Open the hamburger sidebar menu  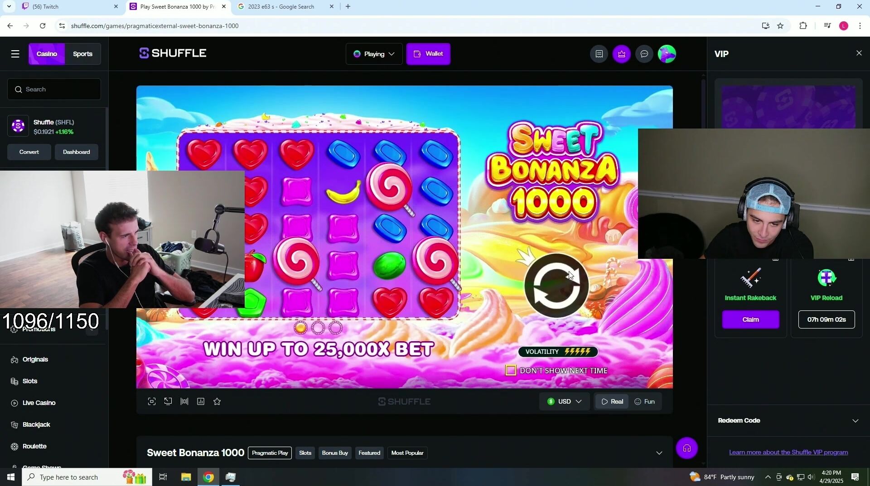click(15, 54)
